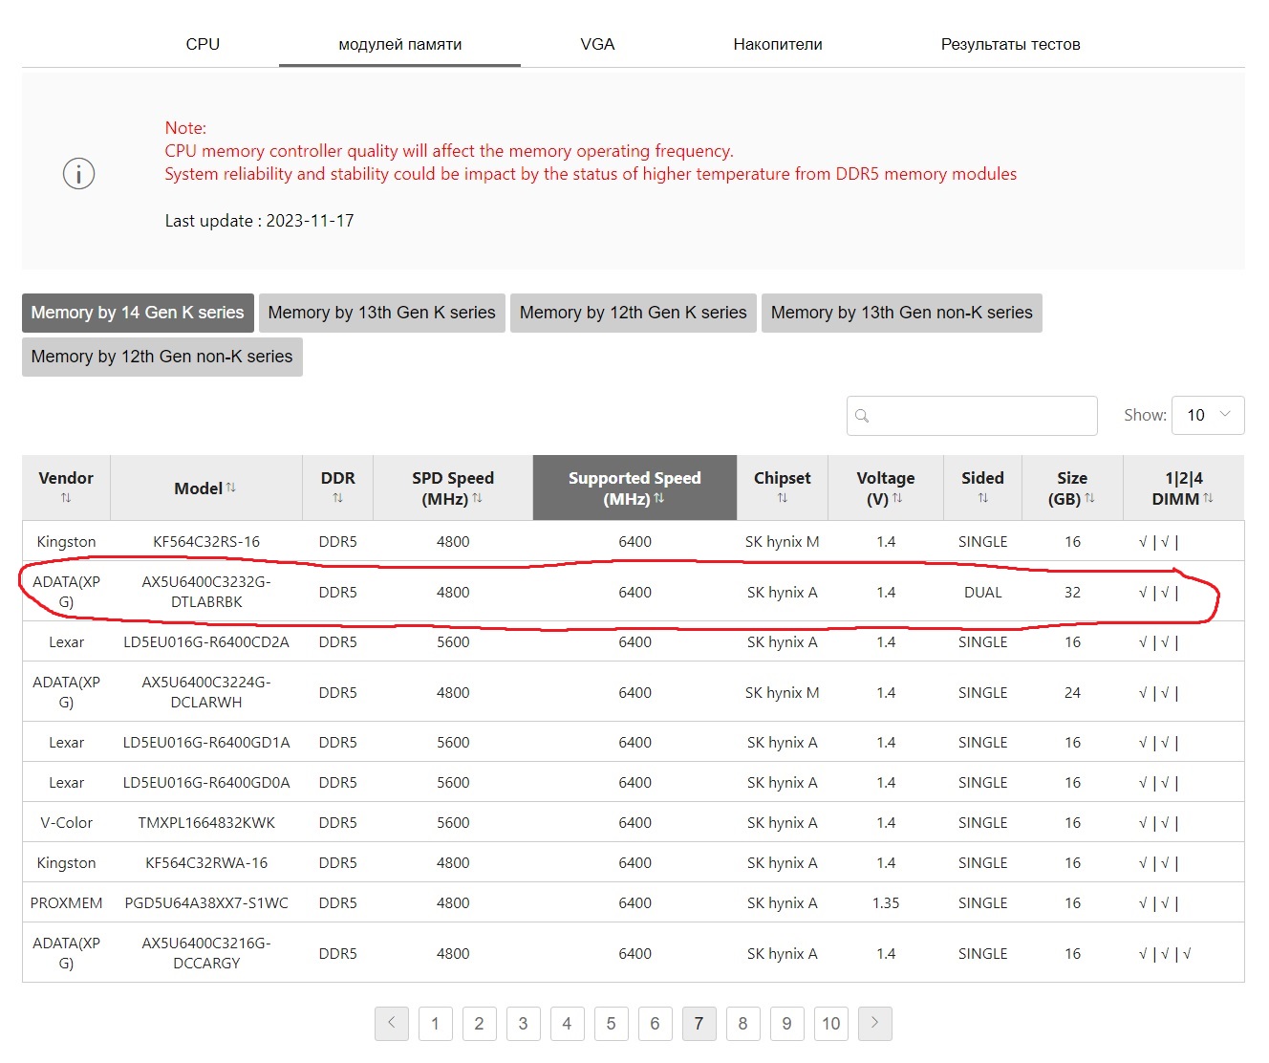Screen dimensions: 1269x1063
Task: Open the Show 10 rows dropdown
Action: coord(1208,415)
